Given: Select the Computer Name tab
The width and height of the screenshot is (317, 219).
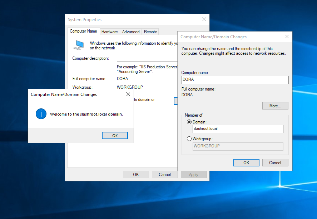Looking at the screenshot, I should tap(83, 31).
